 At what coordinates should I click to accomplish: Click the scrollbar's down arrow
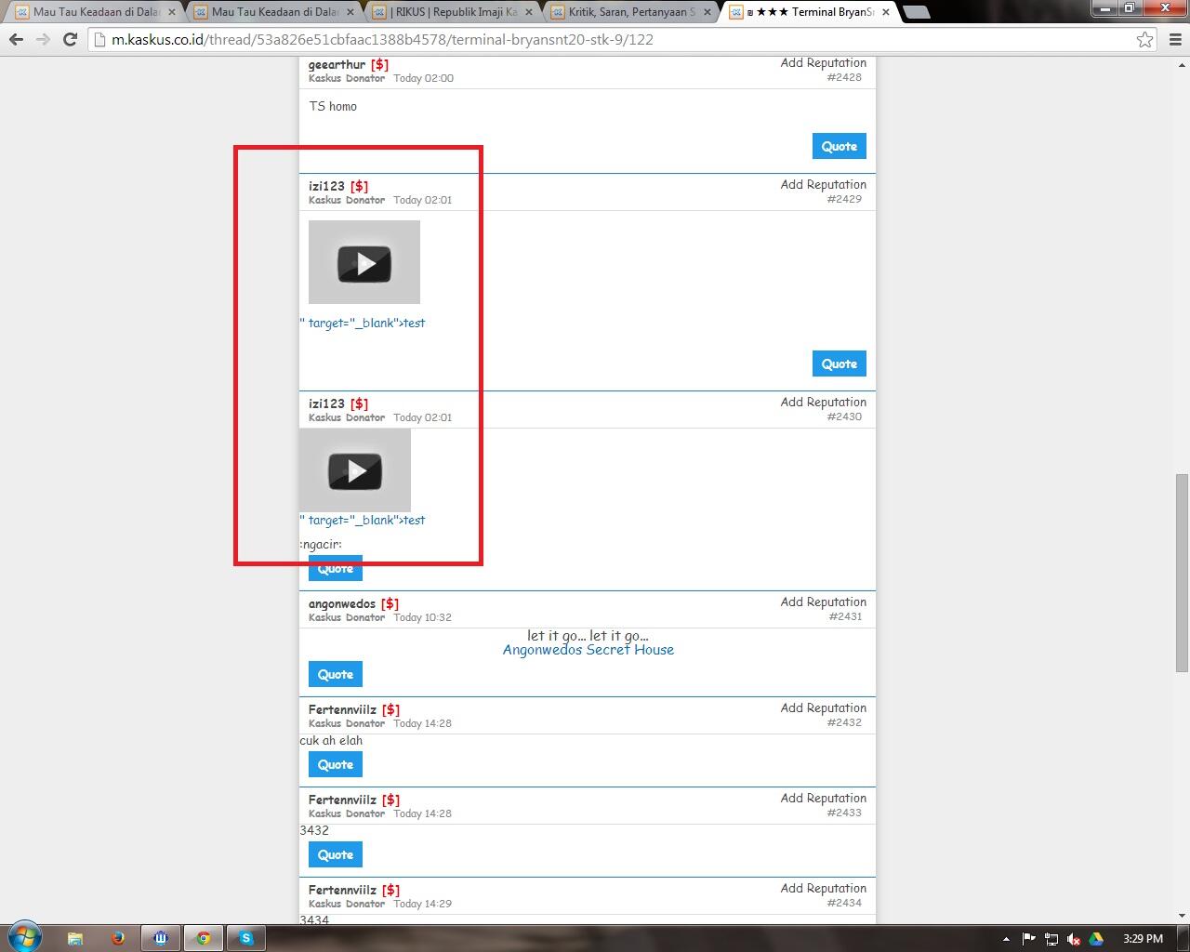pos(1182,916)
